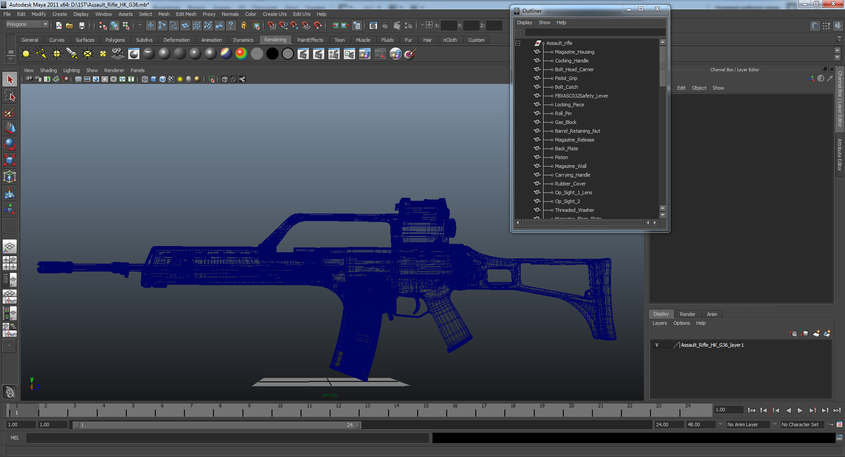
Task: Open the Create UVs menu
Action: pyautogui.click(x=275, y=14)
